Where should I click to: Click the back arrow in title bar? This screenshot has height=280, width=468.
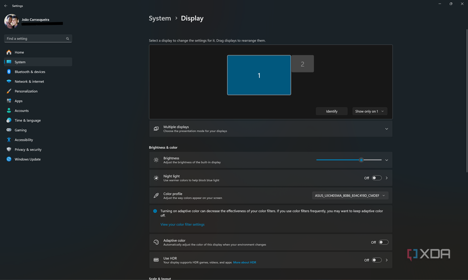[x=6, y=6]
